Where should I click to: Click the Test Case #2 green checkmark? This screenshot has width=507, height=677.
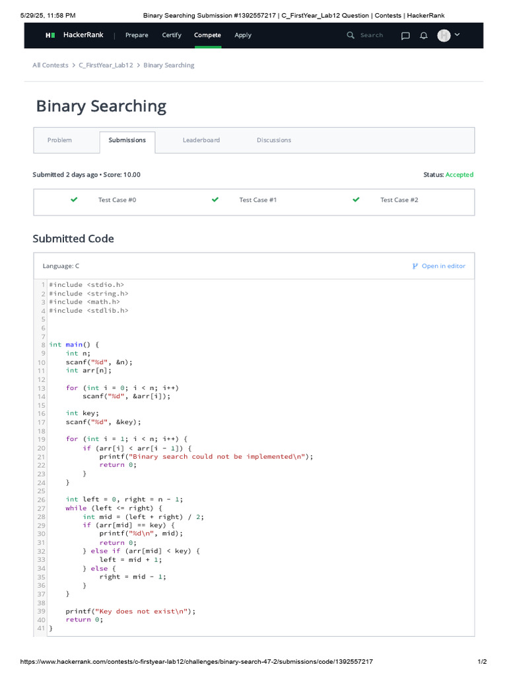[x=356, y=200]
